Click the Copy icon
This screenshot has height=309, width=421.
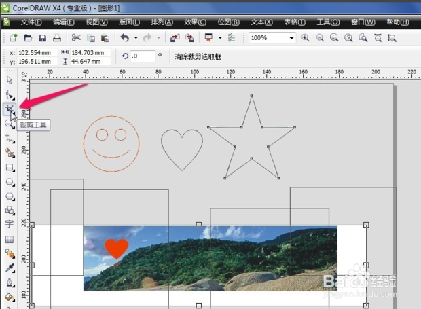91,38
